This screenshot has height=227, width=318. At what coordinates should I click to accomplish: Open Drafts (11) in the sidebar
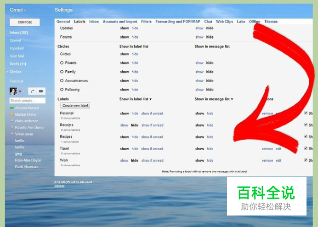pyautogui.click(x=18, y=64)
